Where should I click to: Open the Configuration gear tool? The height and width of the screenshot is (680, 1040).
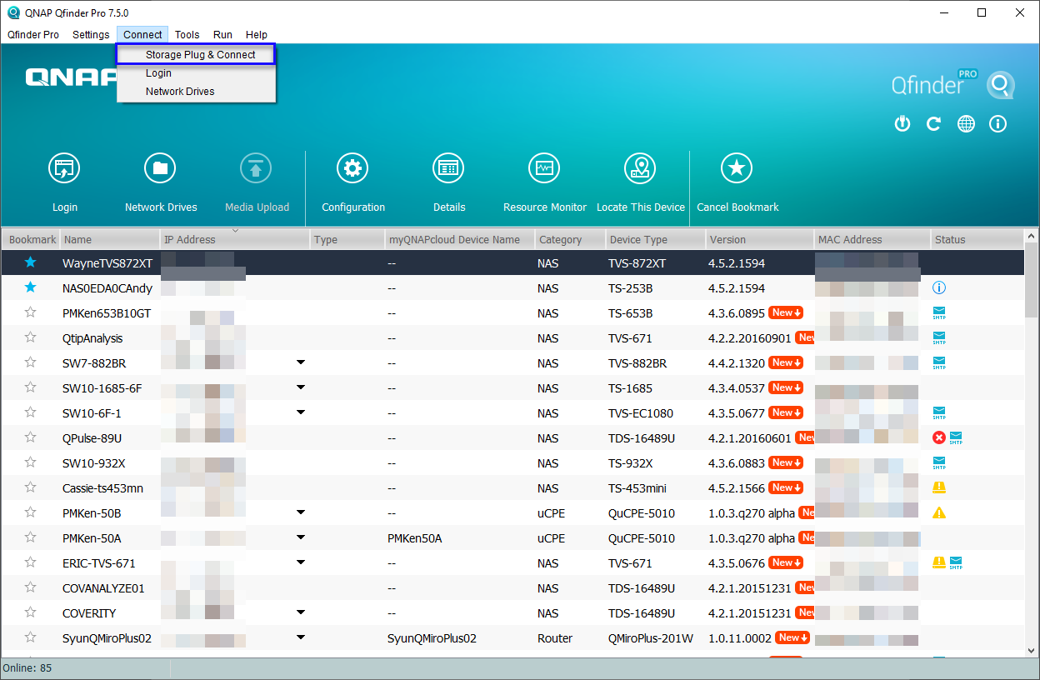click(x=352, y=169)
